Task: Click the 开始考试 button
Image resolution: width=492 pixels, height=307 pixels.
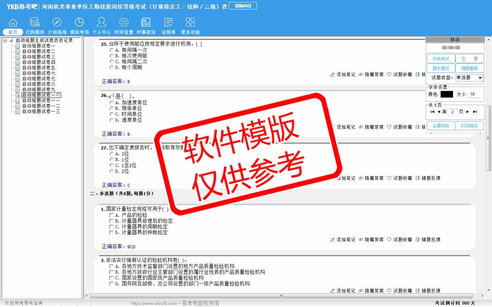Action: pyautogui.click(x=441, y=59)
